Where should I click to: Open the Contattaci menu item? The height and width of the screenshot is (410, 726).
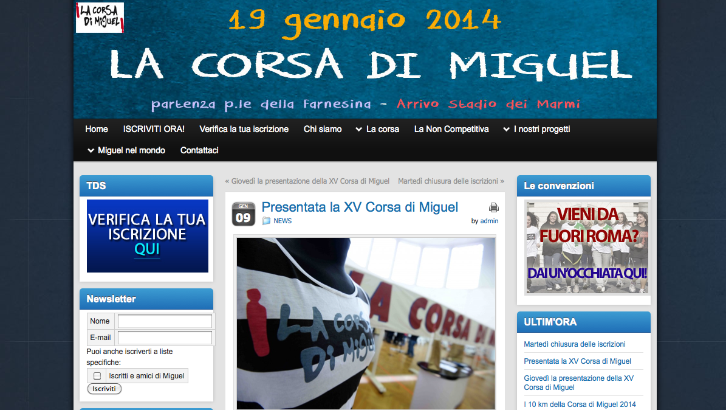(x=199, y=150)
